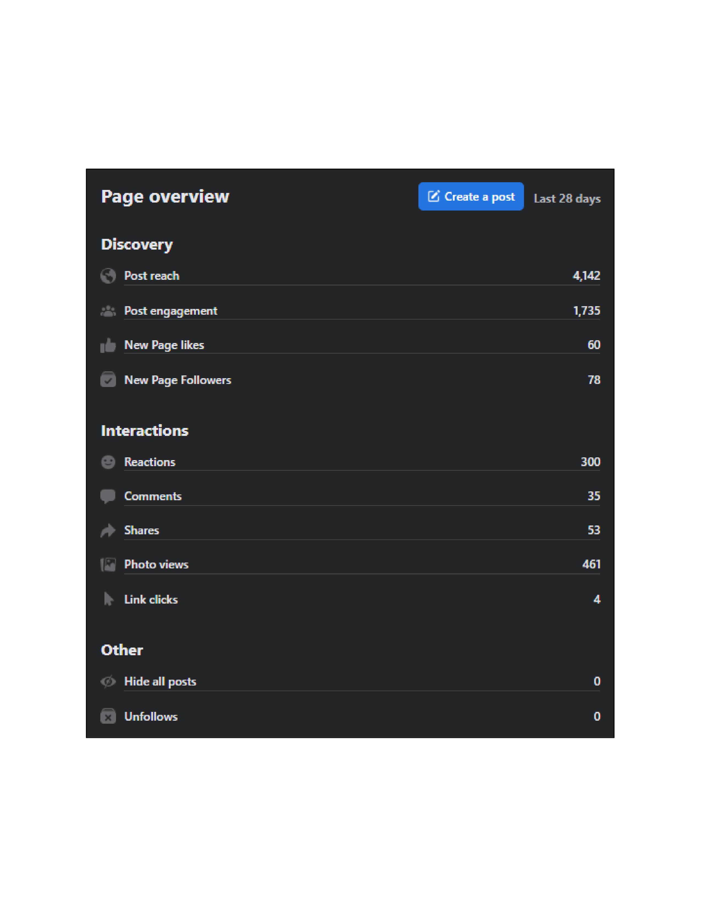Click the Post engagement people icon
The image size is (701, 907).
pyautogui.click(x=108, y=311)
